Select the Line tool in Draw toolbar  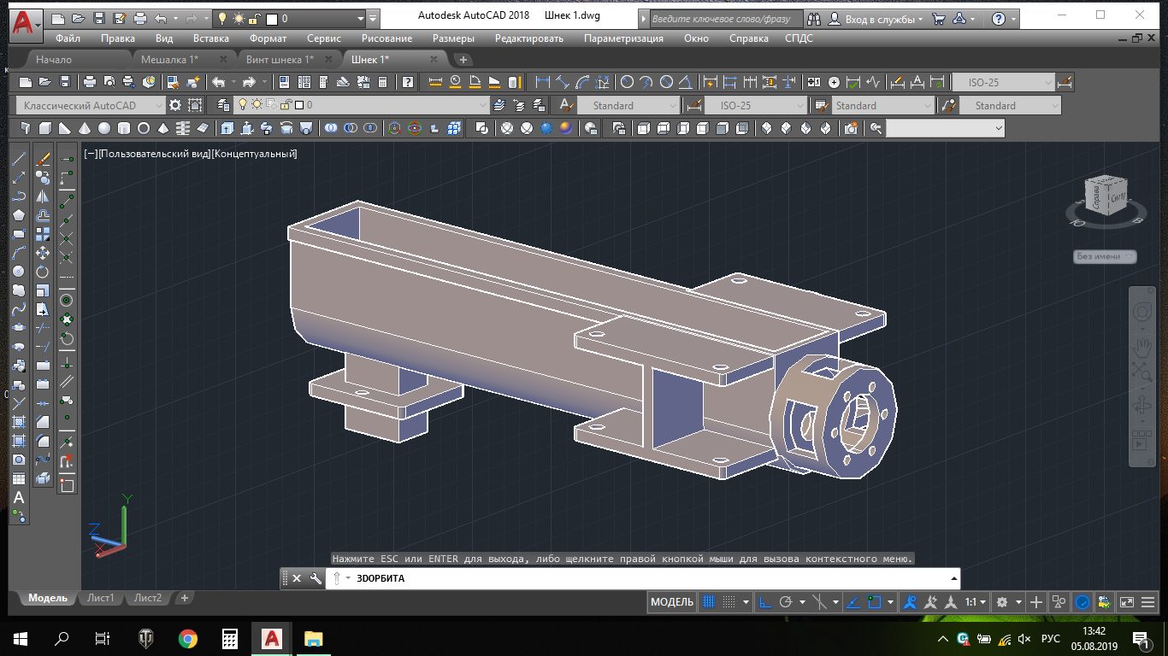pyautogui.click(x=19, y=160)
